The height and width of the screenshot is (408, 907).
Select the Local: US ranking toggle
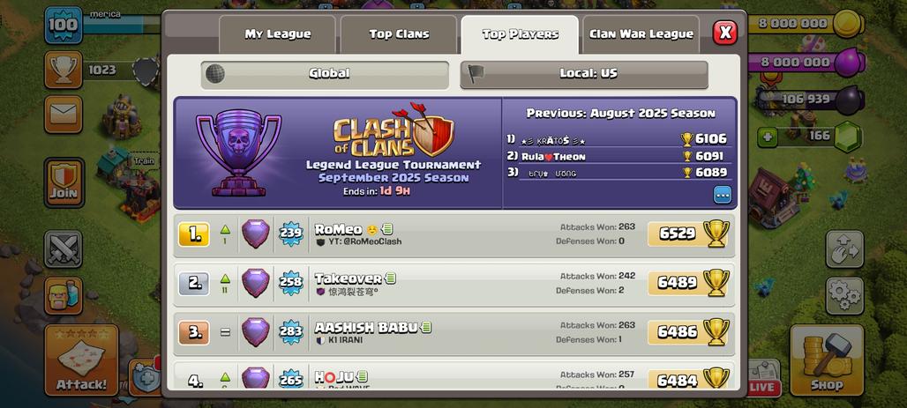click(x=584, y=75)
